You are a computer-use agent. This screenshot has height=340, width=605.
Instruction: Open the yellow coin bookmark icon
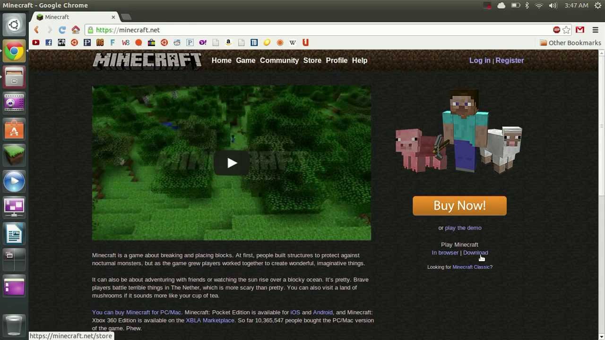coord(267,42)
